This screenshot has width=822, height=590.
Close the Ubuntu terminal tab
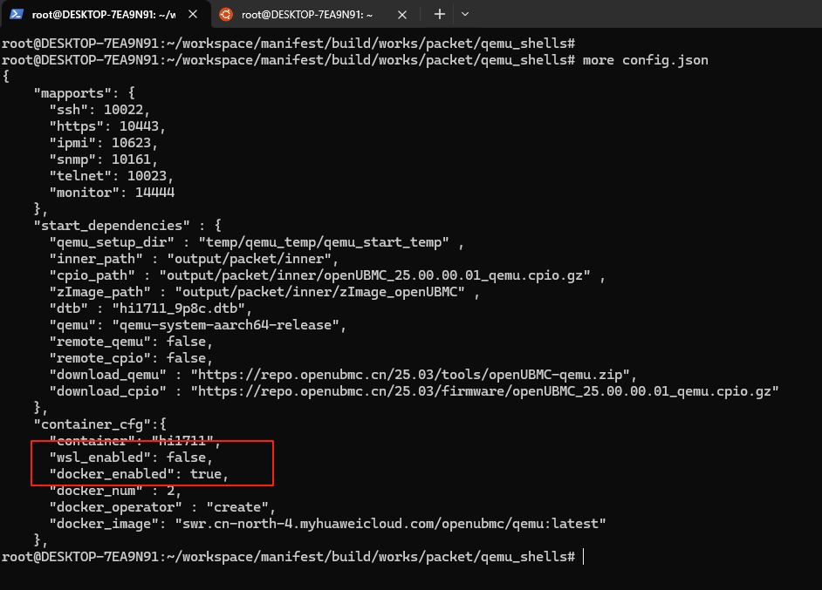point(403,14)
